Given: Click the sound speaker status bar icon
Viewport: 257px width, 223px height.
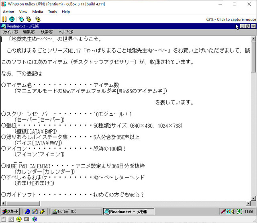Looking at the screenshot, I should click(x=34, y=219).
